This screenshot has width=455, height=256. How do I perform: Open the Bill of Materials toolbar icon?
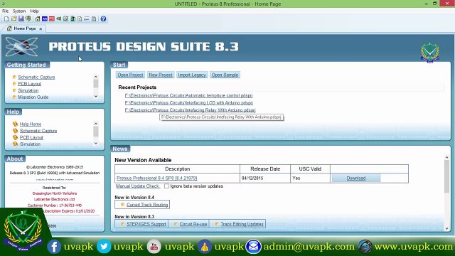point(80,19)
